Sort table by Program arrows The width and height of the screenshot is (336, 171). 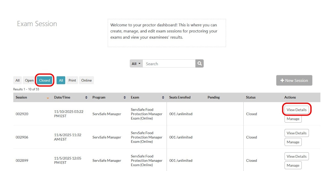tap(125, 97)
